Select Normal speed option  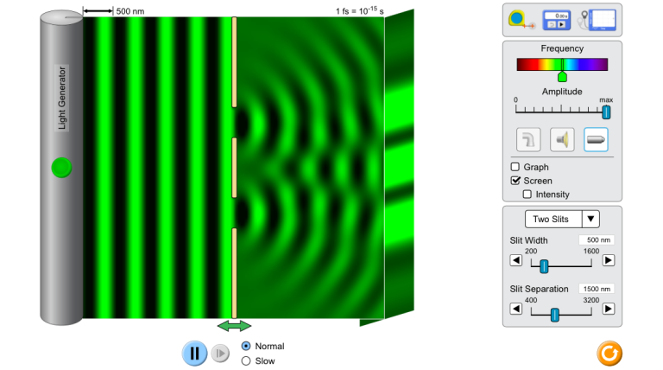coord(246,346)
